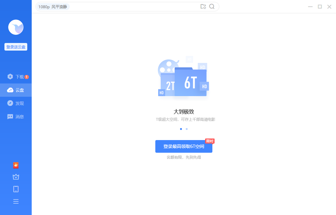Viewport: 336px width, 215px height.
Task: Click the crown VIP membership icon
Action: [16, 177]
